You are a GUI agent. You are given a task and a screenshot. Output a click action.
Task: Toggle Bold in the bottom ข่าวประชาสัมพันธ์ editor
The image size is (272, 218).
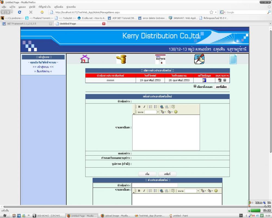click(x=139, y=191)
